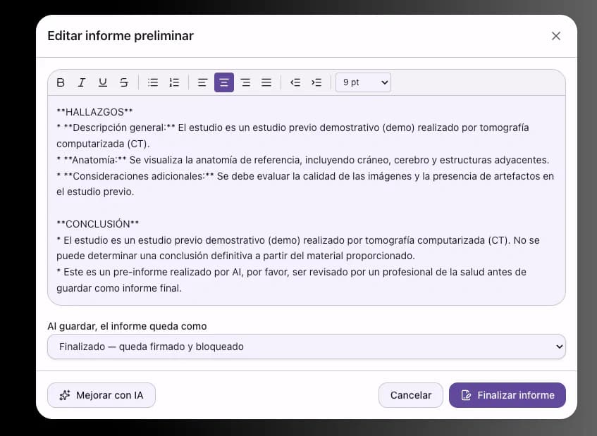Open the 9 pt font size dropdown
Screen dimensions: 597x436
coord(363,82)
